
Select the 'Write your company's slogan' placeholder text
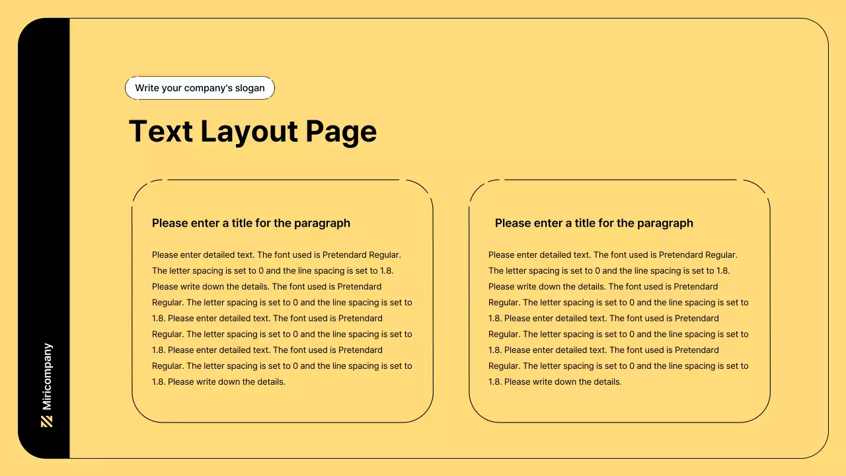pyautogui.click(x=200, y=88)
